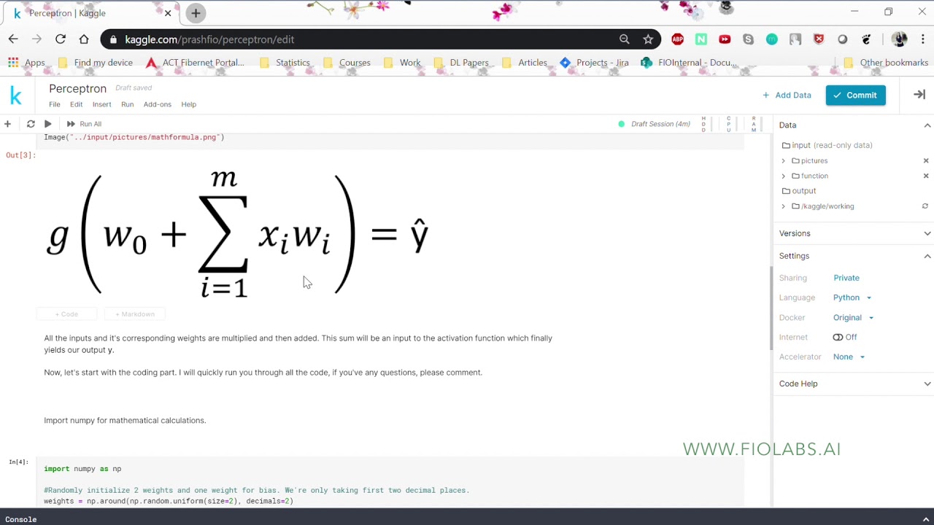Open the Skype extension icon

[748, 39]
